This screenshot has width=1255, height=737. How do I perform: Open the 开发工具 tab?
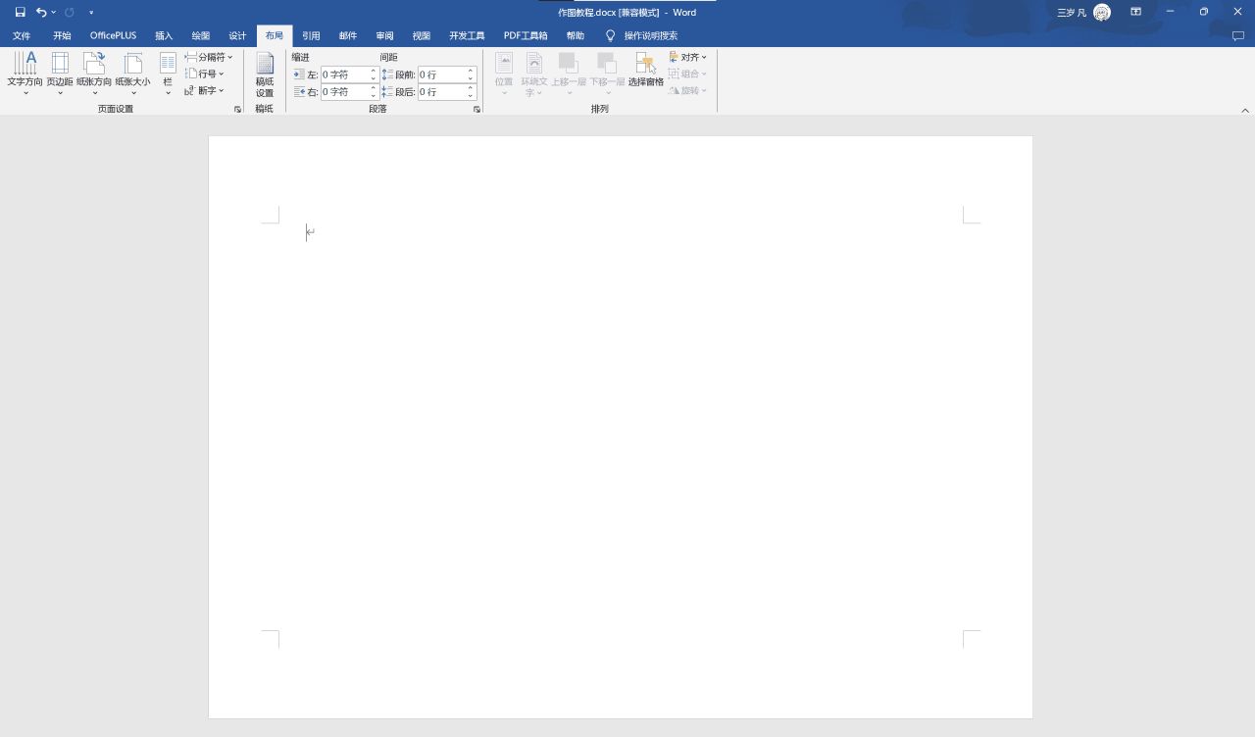[x=467, y=35]
